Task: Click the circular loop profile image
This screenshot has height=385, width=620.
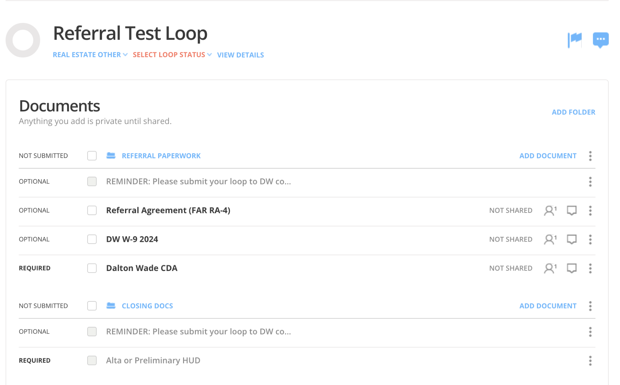Action: [23, 40]
